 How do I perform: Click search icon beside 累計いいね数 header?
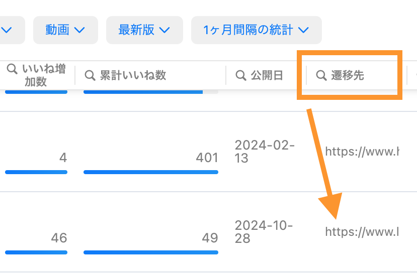click(90, 76)
